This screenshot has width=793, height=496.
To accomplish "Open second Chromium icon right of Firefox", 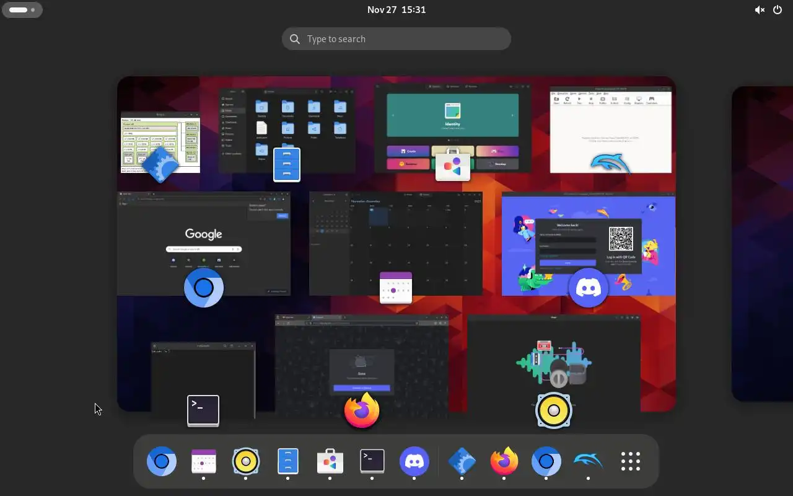I will coord(546,462).
